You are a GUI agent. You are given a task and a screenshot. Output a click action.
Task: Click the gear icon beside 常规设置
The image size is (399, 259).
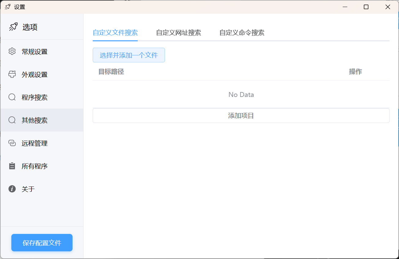(12, 51)
